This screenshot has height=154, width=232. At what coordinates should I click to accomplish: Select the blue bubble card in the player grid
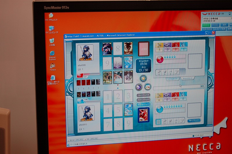tap(128, 109)
